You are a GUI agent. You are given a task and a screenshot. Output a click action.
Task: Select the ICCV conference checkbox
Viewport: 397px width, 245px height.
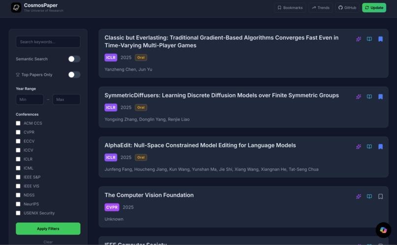pyautogui.click(x=18, y=150)
